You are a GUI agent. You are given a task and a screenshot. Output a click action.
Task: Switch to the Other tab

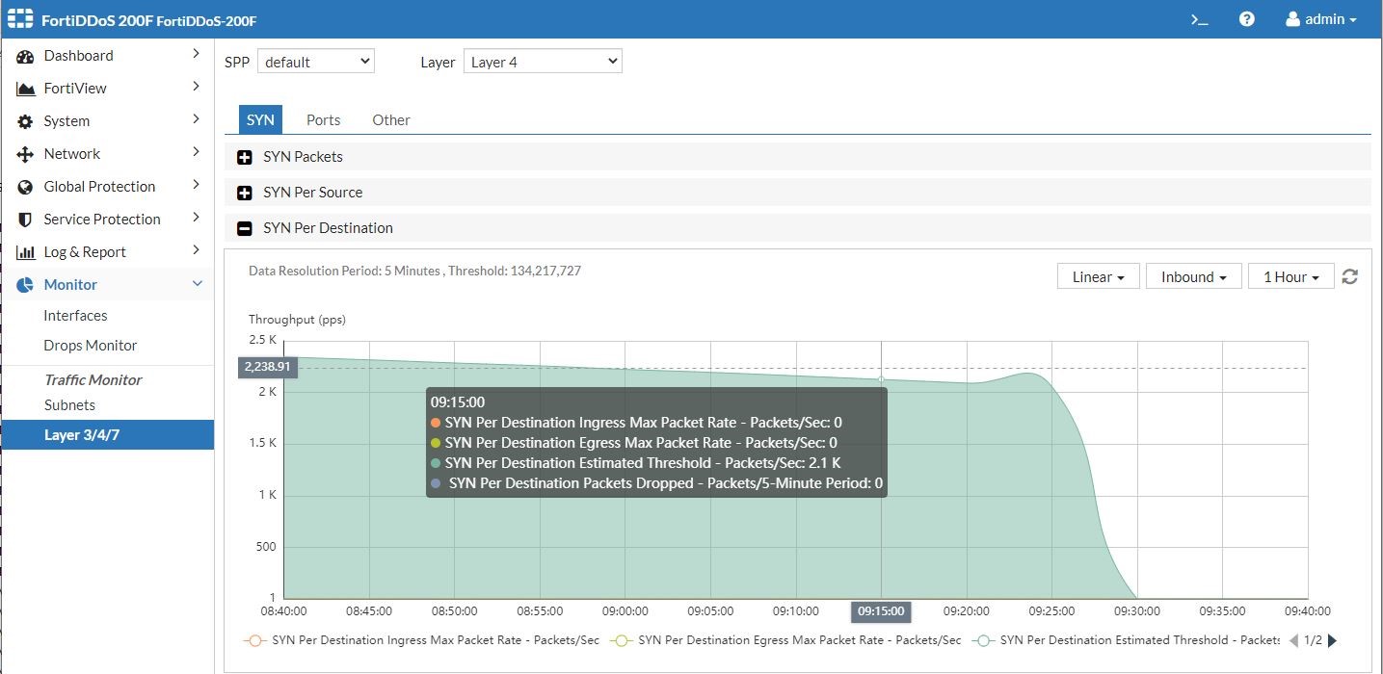pos(390,119)
